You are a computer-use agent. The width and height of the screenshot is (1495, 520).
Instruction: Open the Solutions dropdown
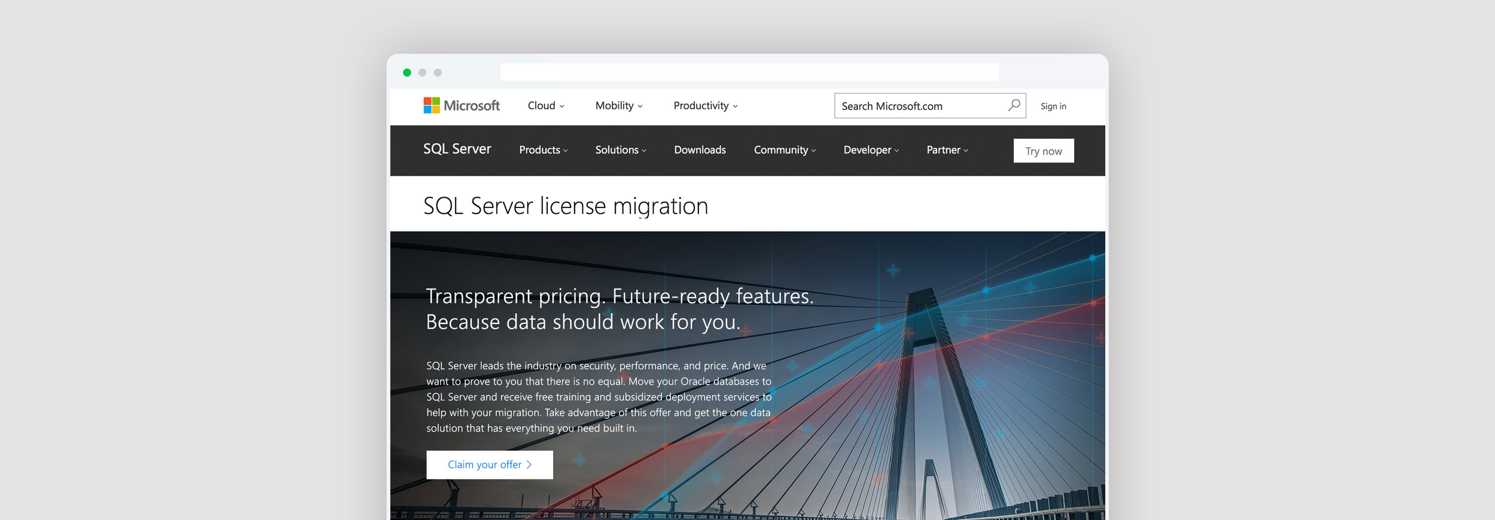coord(620,150)
